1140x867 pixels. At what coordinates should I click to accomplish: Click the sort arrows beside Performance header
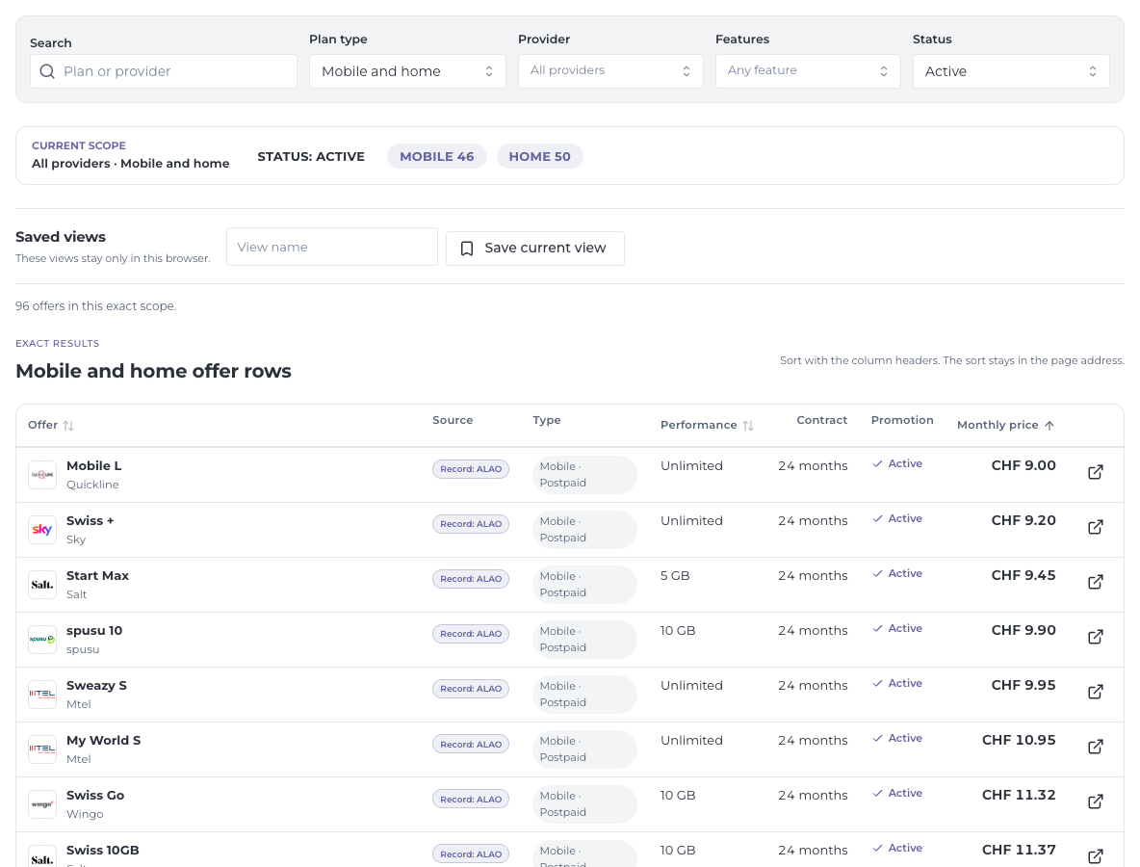click(x=748, y=426)
